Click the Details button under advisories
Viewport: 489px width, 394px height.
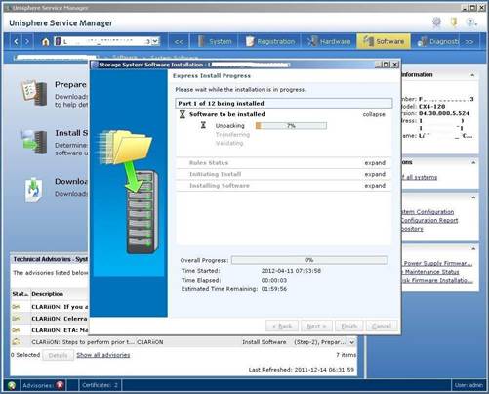coord(58,355)
